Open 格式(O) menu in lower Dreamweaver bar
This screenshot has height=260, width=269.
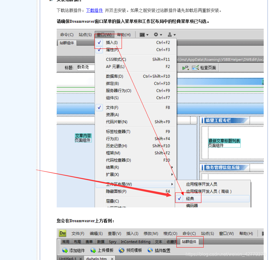point(170,234)
